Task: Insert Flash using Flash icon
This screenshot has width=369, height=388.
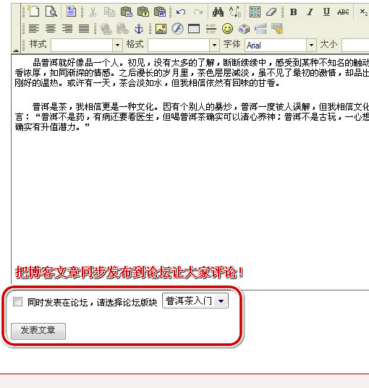Action: point(177,29)
